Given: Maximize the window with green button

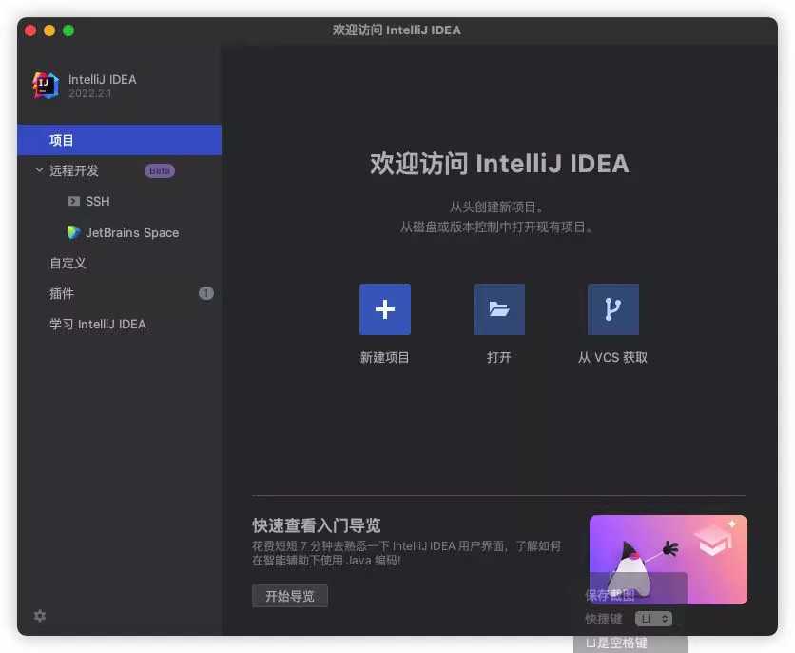Looking at the screenshot, I should [68, 31].
